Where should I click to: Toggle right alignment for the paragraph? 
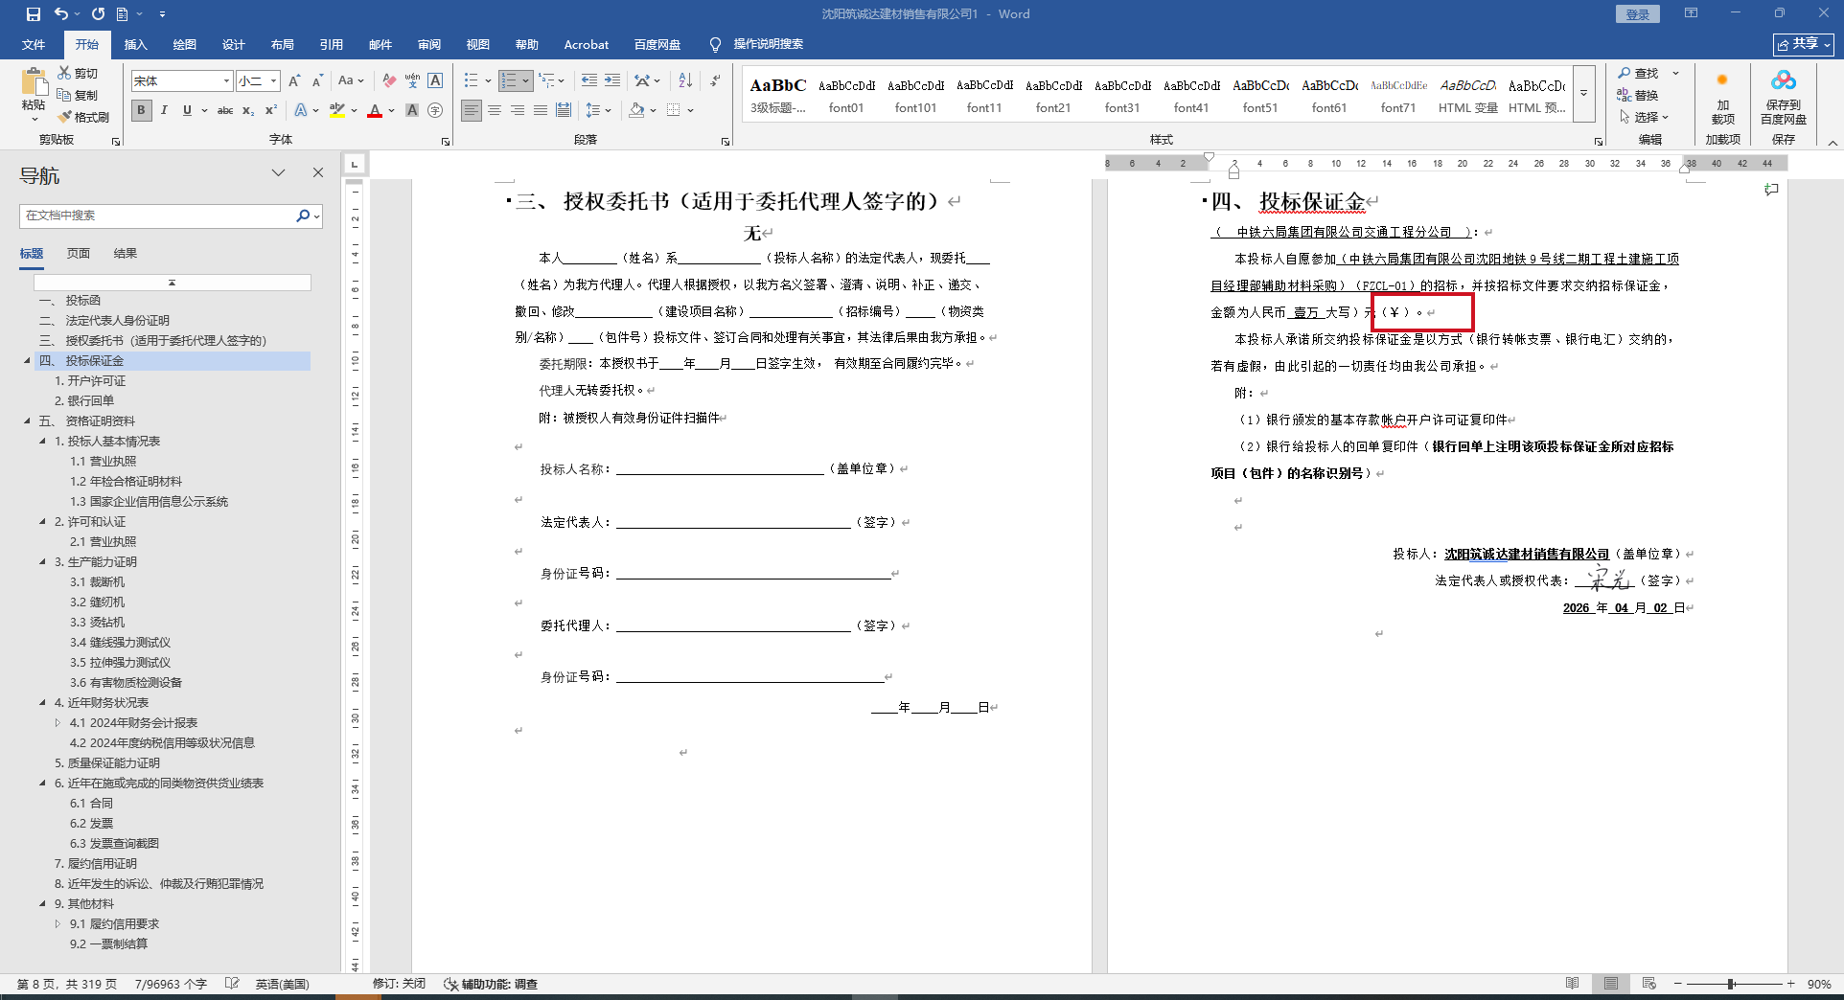pyautogui.click(x=518, y=110)
